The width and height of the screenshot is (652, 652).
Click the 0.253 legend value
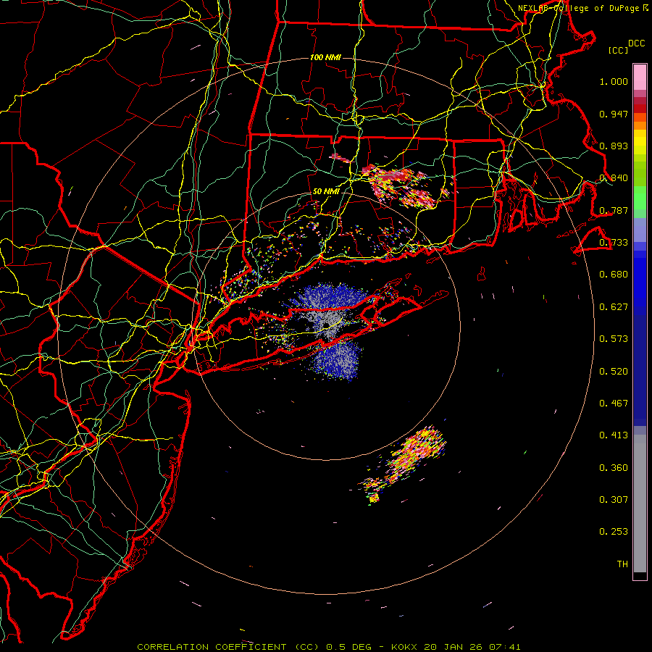[614, 532]
